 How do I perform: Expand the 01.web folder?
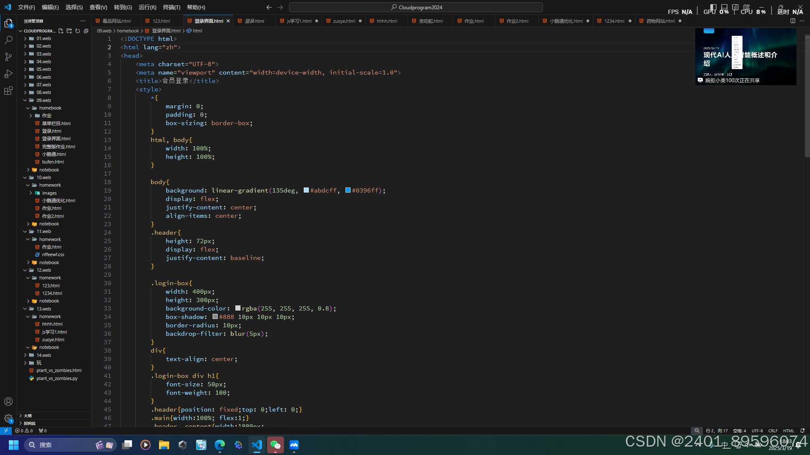point(43,38)
